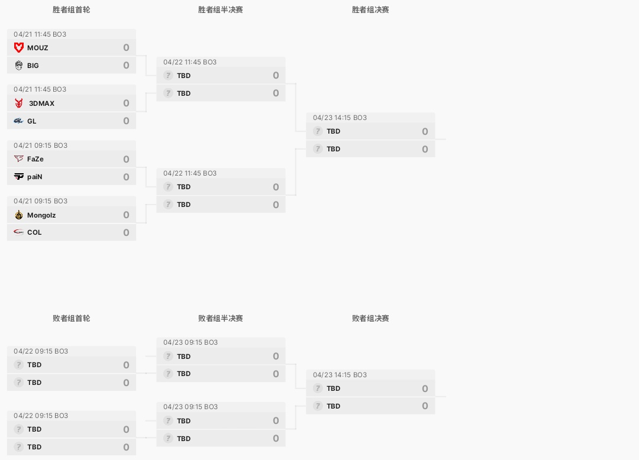Open the FaZe vs paiN match header
639x460 pixels.
(72, 145)
